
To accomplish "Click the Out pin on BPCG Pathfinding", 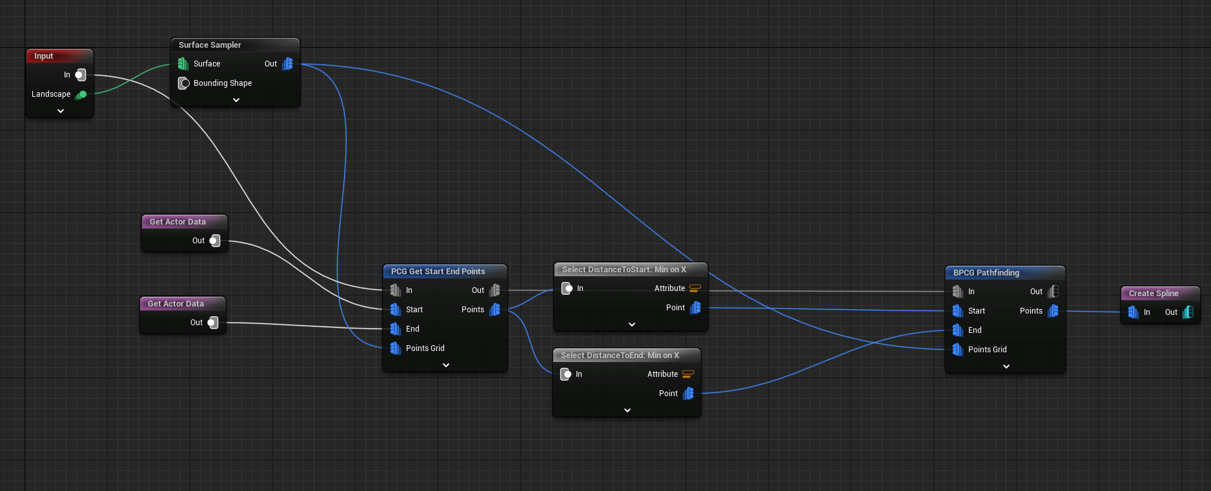I will [x=1053, y=292].
